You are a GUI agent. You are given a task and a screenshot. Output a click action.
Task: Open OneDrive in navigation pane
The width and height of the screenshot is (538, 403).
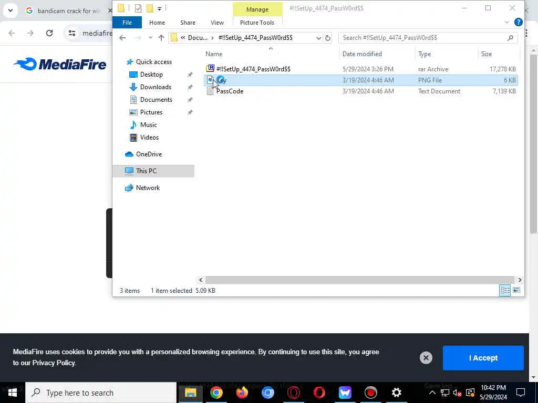tap(149, 154)
